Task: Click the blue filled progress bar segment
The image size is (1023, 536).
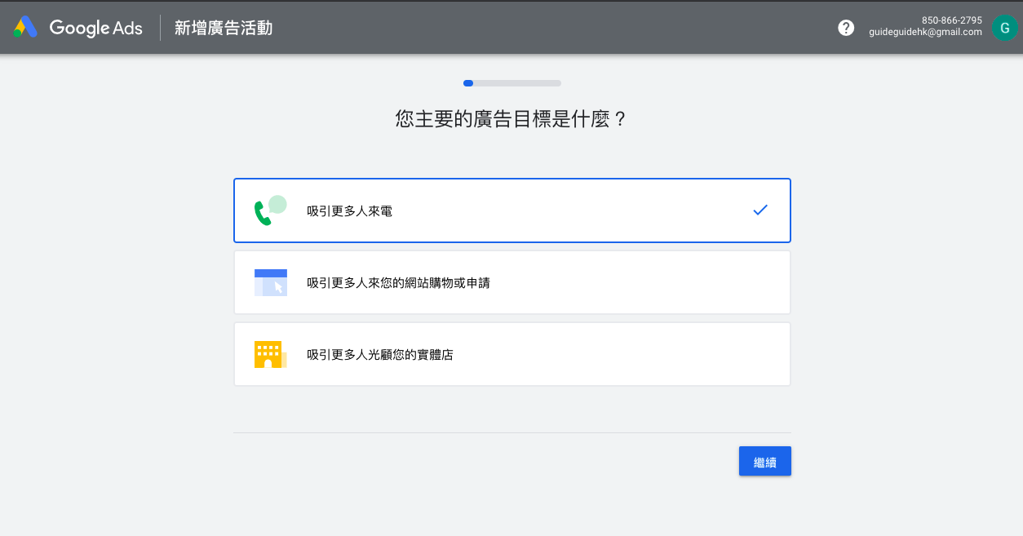Action: (x=468, y=83)
